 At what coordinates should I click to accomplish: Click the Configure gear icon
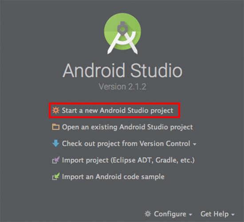(x=148, y=214)
